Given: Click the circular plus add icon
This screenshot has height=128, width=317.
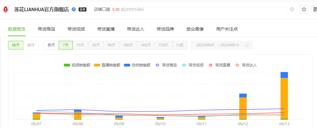Looking at the screenshot, I should (292, 9).
